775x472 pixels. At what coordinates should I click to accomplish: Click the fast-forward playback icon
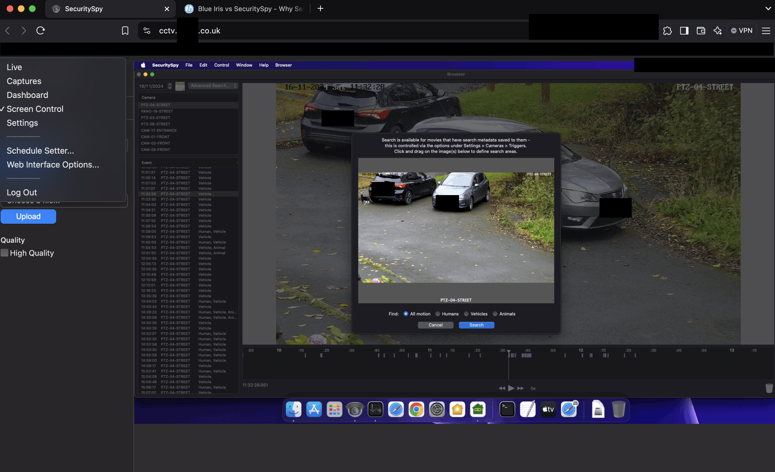coord(521,388)
